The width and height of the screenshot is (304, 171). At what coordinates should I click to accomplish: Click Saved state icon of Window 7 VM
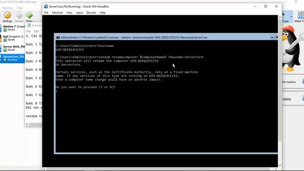point(5,29)
